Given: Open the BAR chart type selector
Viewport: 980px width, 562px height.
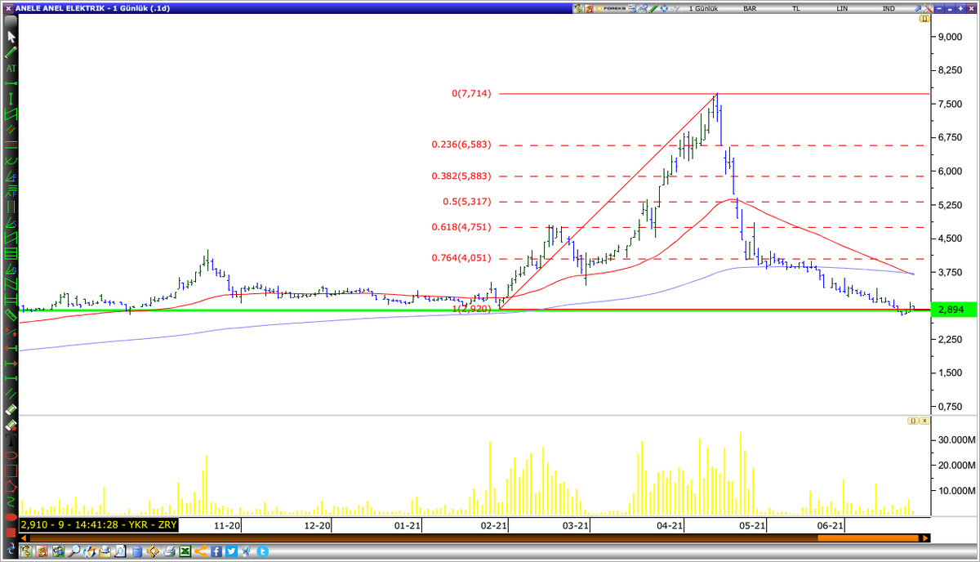Looking at the screenshot, I should (x=750, y=8).
